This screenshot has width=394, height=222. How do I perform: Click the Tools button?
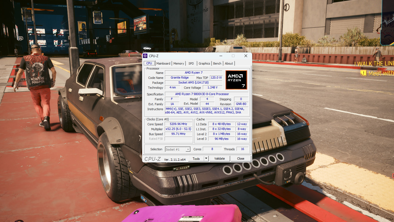196,159
